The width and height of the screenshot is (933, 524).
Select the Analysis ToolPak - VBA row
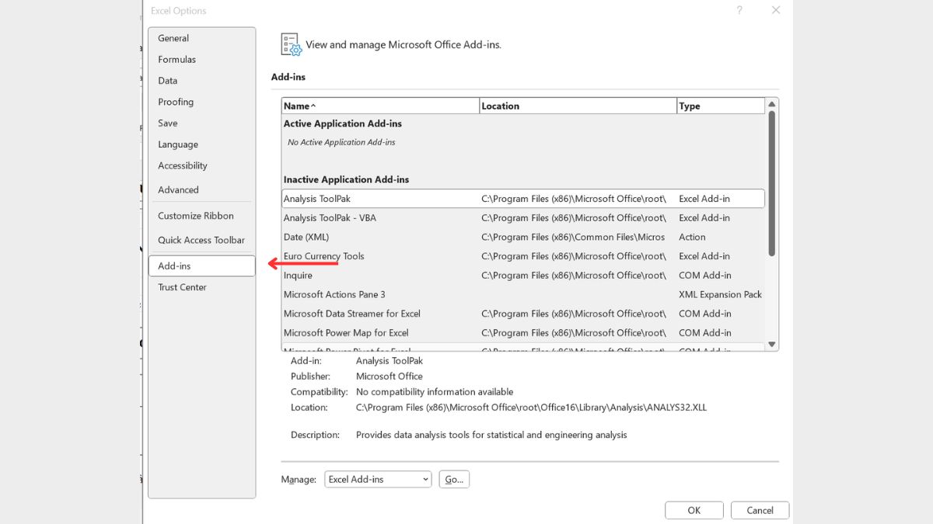pyautogui.click(x=330, y=218)
